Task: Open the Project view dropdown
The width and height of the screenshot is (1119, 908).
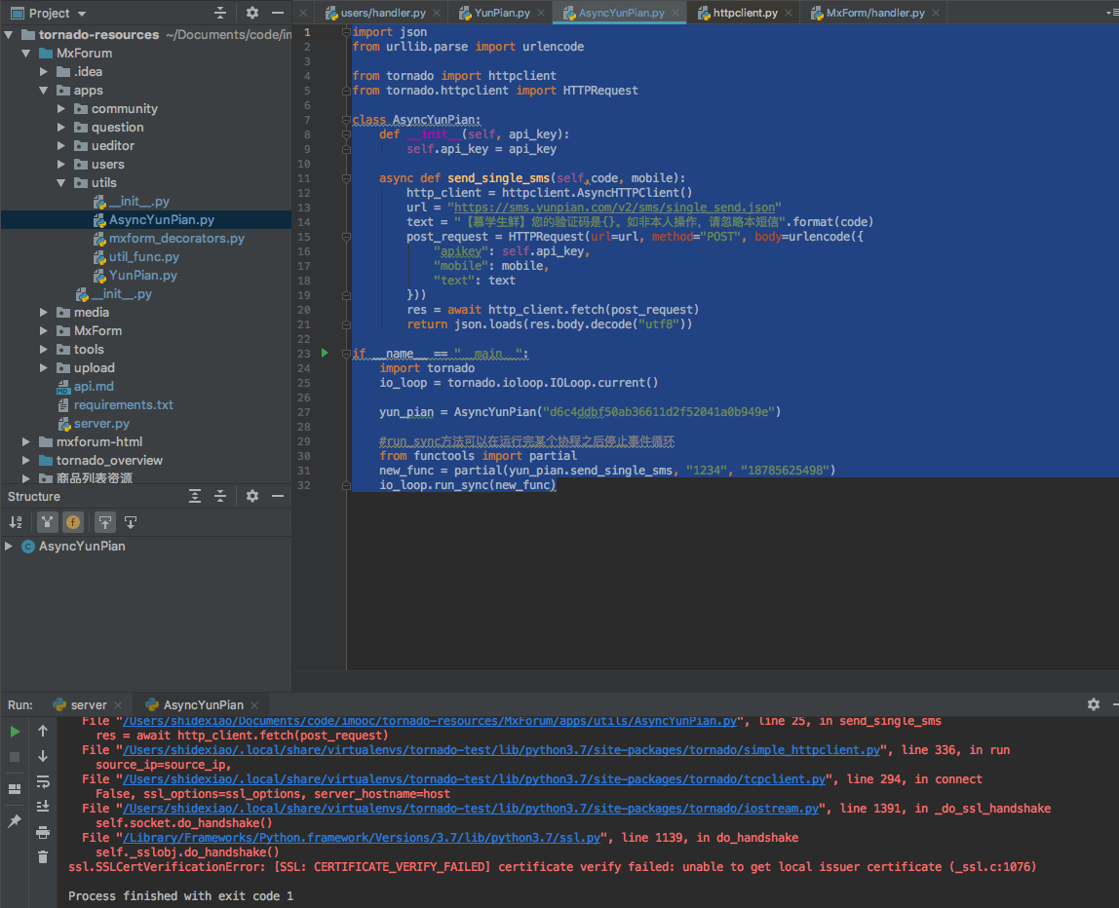Action: click(81, 14)
